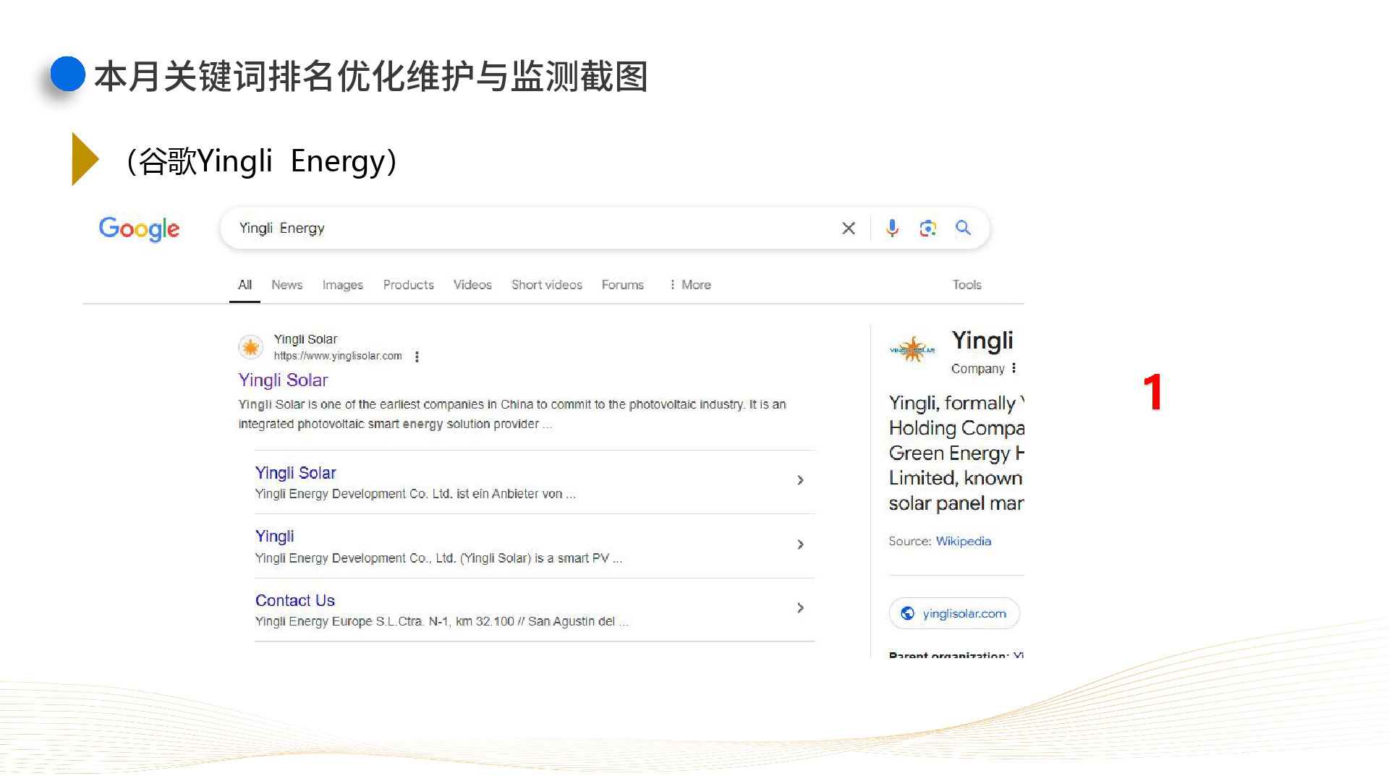Viewport: 1389px width, 781px height.
Task: Open the three-dot menu beside yinglisolar.com URL
Action: pyautogui.click(x=417, y=357)
